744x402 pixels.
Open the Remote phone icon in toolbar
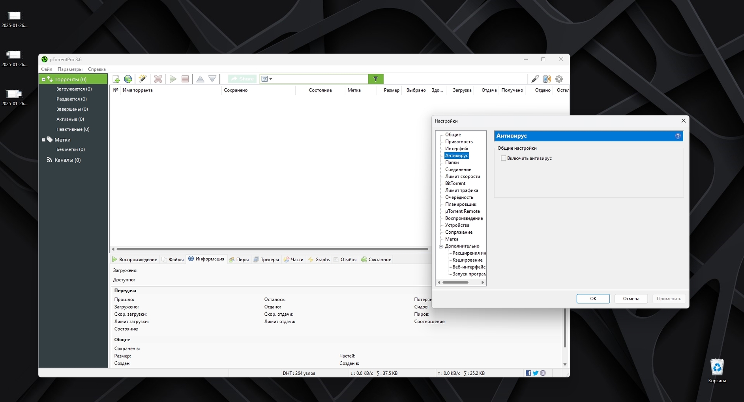(547, 79)
